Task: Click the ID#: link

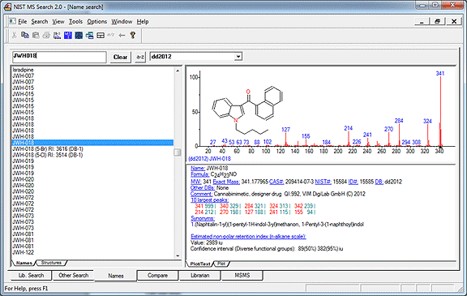Action: 353,182
